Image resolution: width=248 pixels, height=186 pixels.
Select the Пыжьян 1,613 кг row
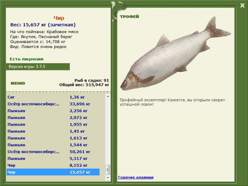(53, 138)
